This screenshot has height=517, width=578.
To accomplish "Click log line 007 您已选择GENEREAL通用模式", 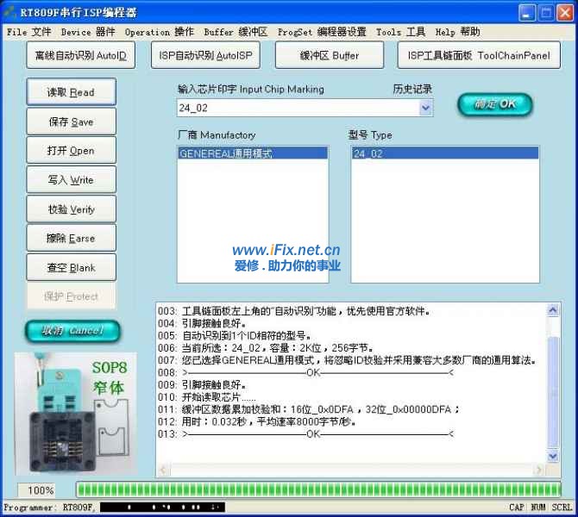I will click(x=347, y=360).
